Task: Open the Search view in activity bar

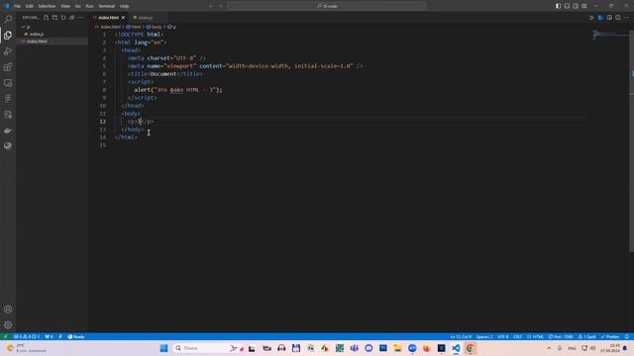Action: 8,19
